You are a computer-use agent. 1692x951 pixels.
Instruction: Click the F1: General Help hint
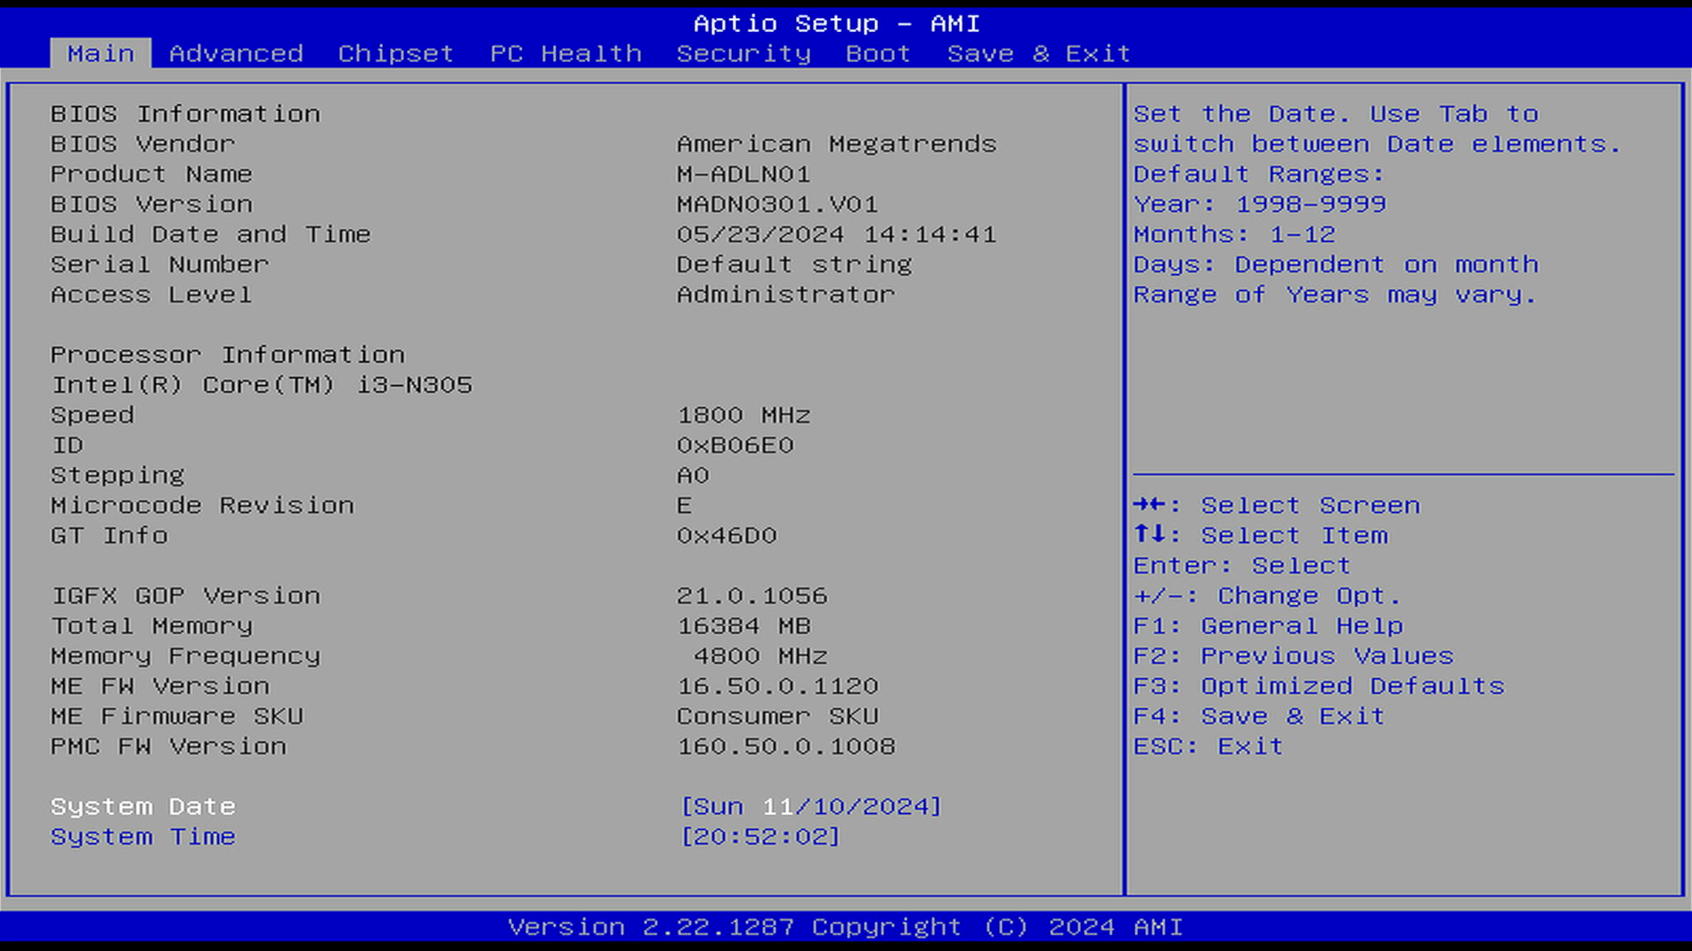point(1268,626)
